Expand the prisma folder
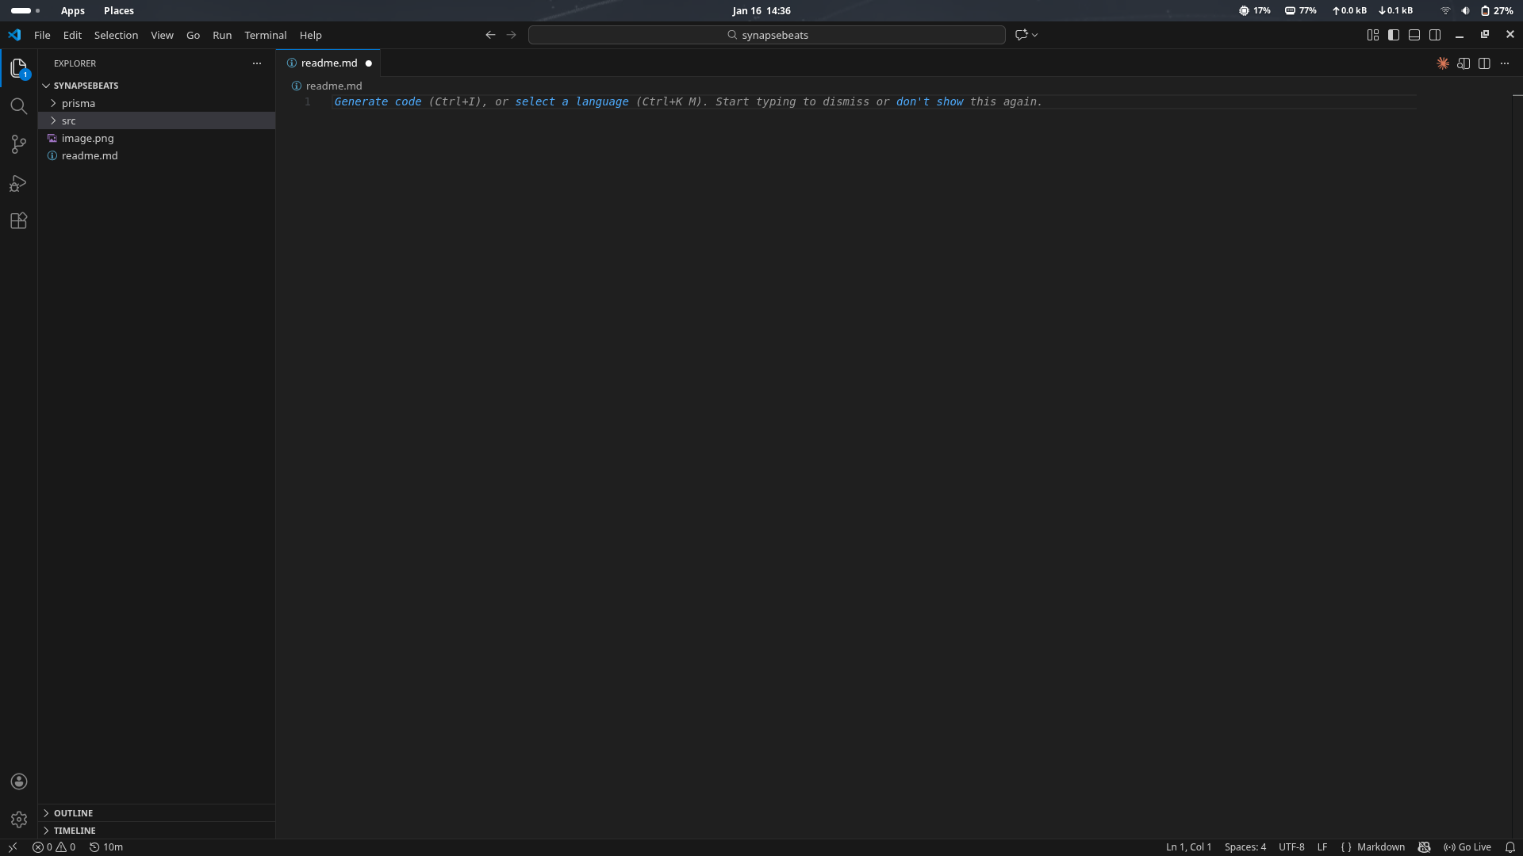Viewport: 1523px width, 856px height. click(78, 103)
